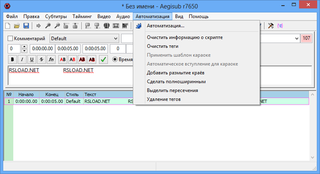Apply strikeout with the S button
This screenshot has width=320, height=174.
[x=41, y=59]
